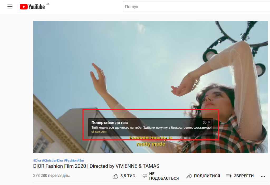
Task: Dislike the video with thumbs-down icon
Action: click(x=145, y=176)
